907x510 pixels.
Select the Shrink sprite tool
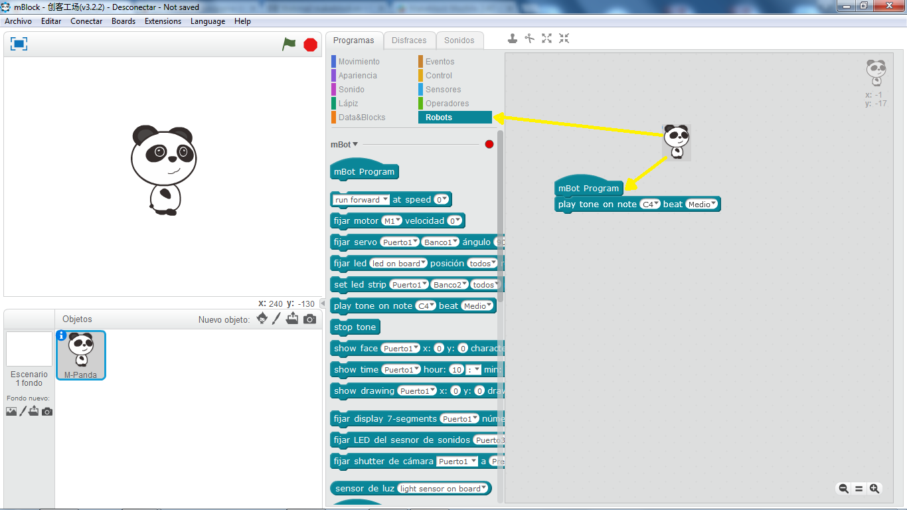(564, 39)
